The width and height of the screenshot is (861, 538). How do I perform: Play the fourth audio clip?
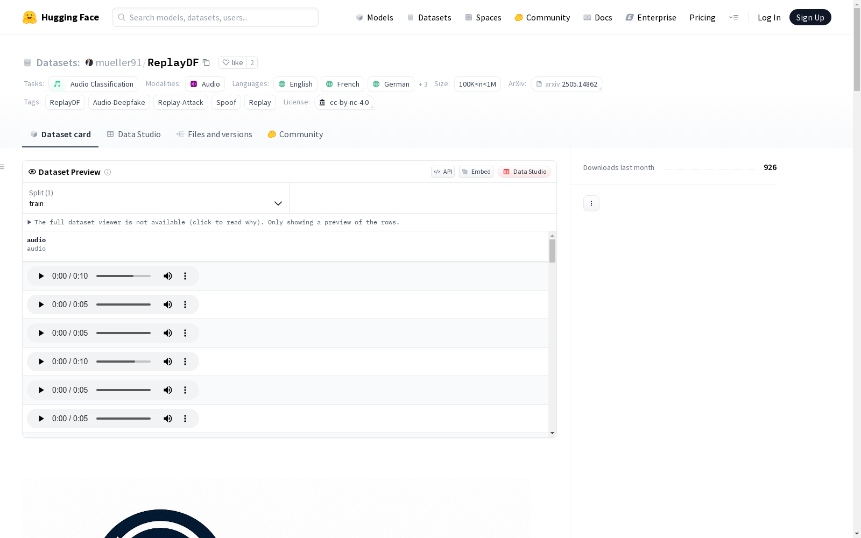[x=41, y=362]
